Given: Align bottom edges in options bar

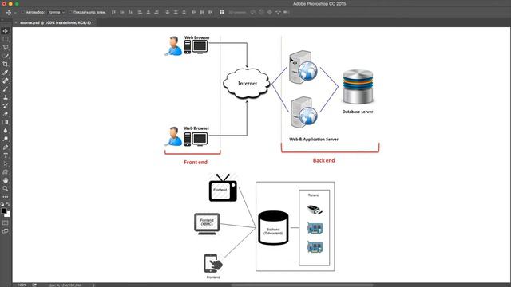Looking at the screenshot, I should 130,12.
